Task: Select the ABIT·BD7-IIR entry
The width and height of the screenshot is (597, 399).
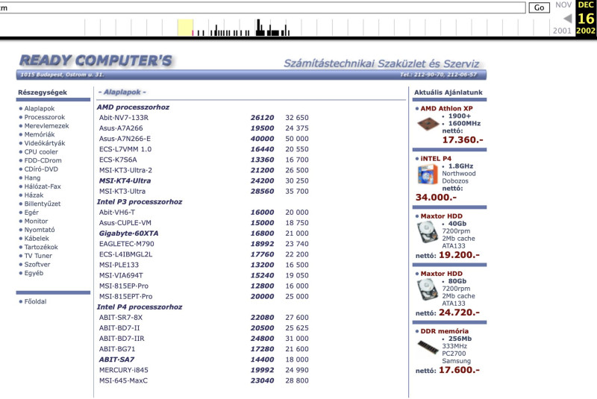Action: pyautogui.click(x=122, y=339)
